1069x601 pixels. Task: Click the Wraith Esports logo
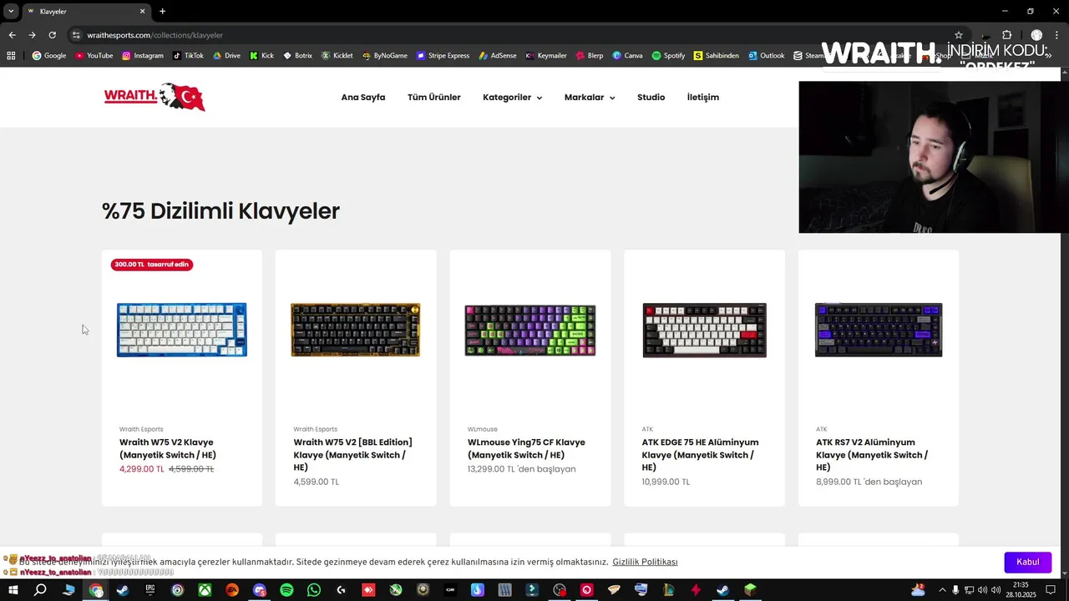click(155, 97)
